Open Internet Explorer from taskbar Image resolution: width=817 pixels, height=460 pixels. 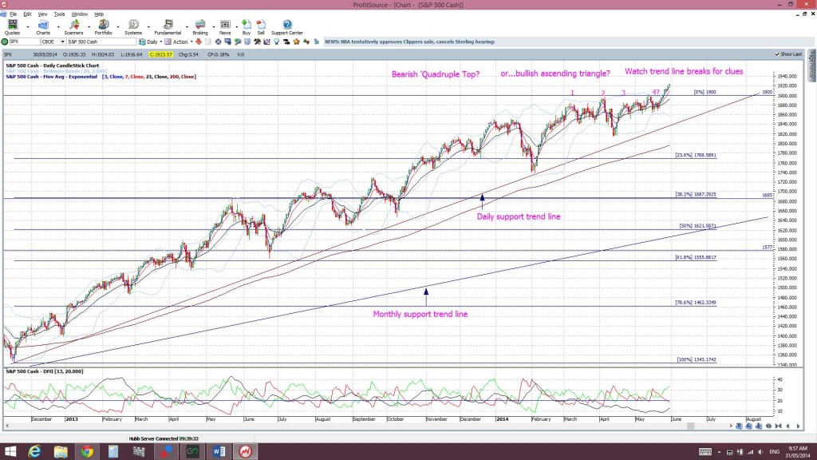tap(34, 451)
